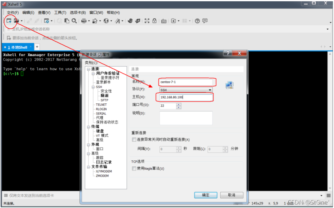The width and height of the screenshot is (334, 208).
Task: Select 隧道 in the category tree
Action: click(x=105, y=96)
